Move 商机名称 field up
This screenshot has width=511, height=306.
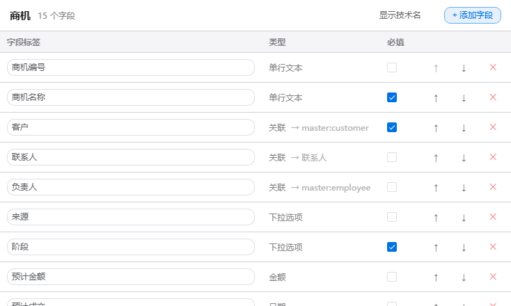point(436,98)
